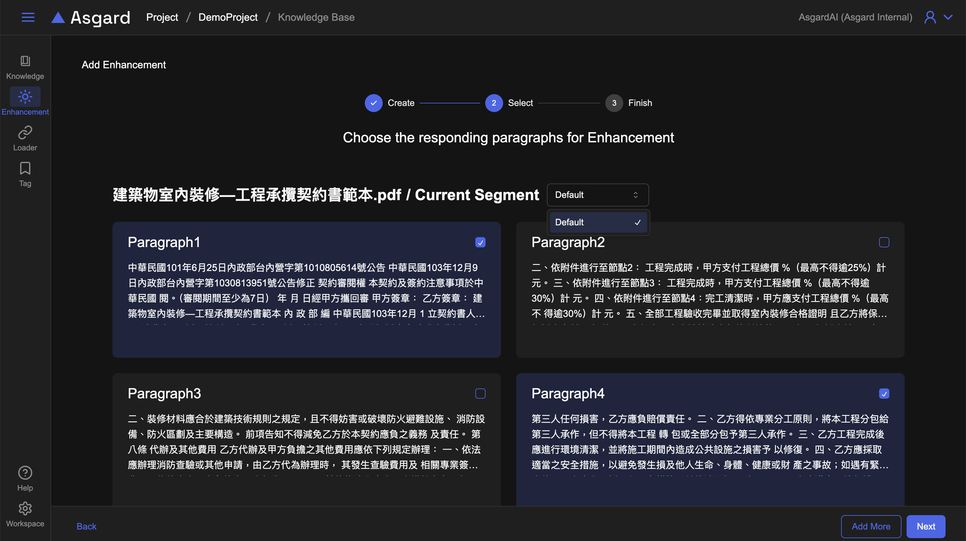Open the Help question mark icon

[x=25, y=473]
